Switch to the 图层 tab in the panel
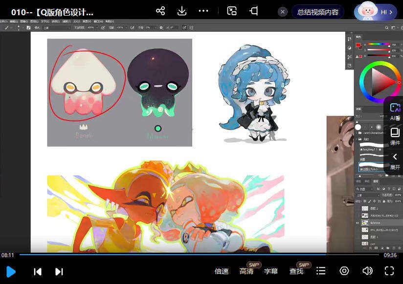 click(376, 182)
